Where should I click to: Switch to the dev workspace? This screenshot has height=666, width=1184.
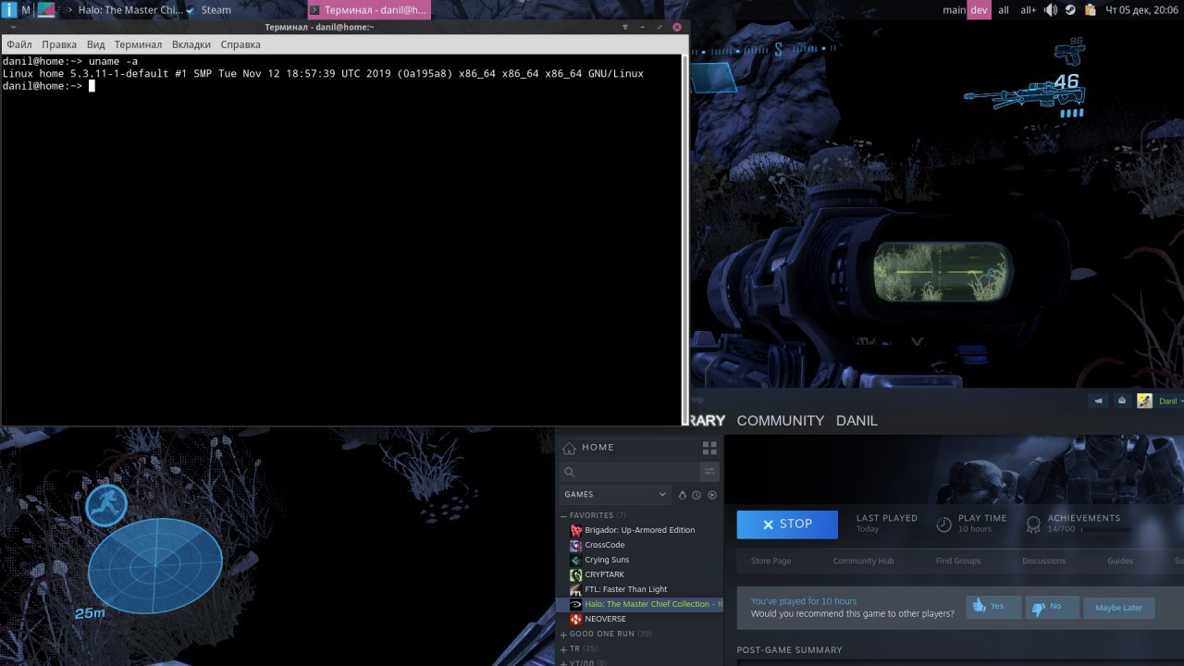tap(979, 10)
